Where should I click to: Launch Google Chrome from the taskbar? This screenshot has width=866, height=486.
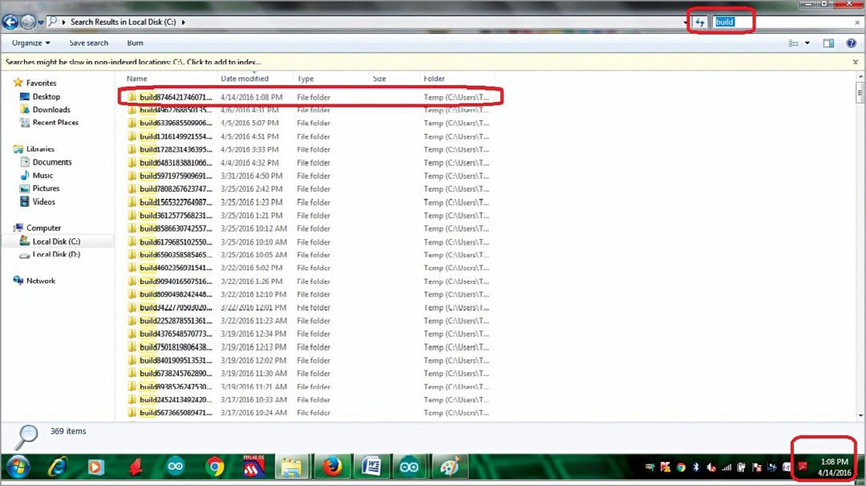[x=214, y=467]
